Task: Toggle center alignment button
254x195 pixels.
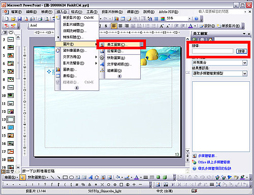Action: pyautogui.click(x=120, y=26)
